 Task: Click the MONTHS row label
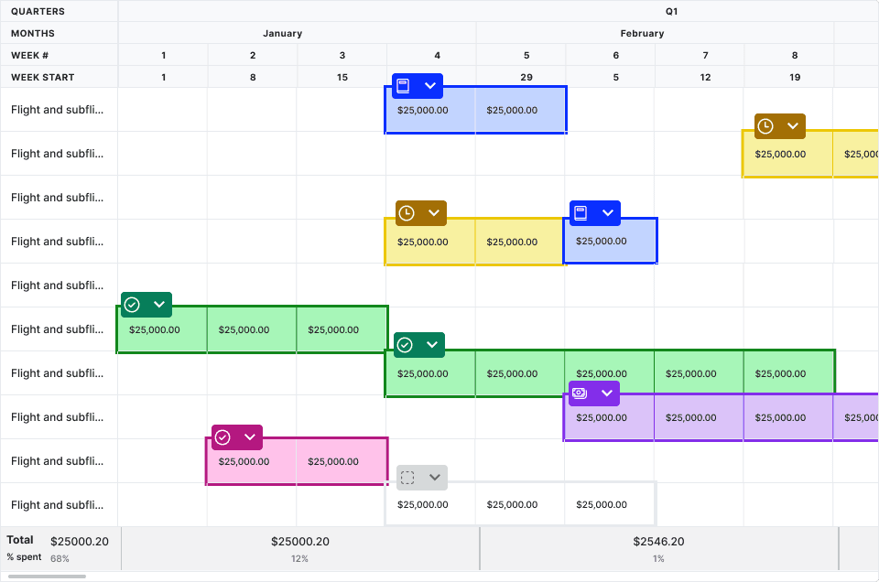click(33, 33)
